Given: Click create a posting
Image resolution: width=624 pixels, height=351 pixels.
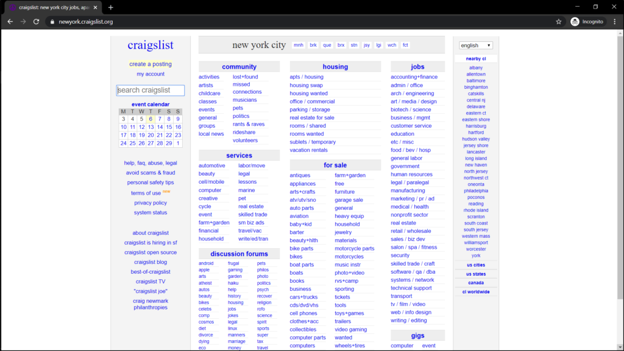Looking at the screenshot, I should point(150,63).
